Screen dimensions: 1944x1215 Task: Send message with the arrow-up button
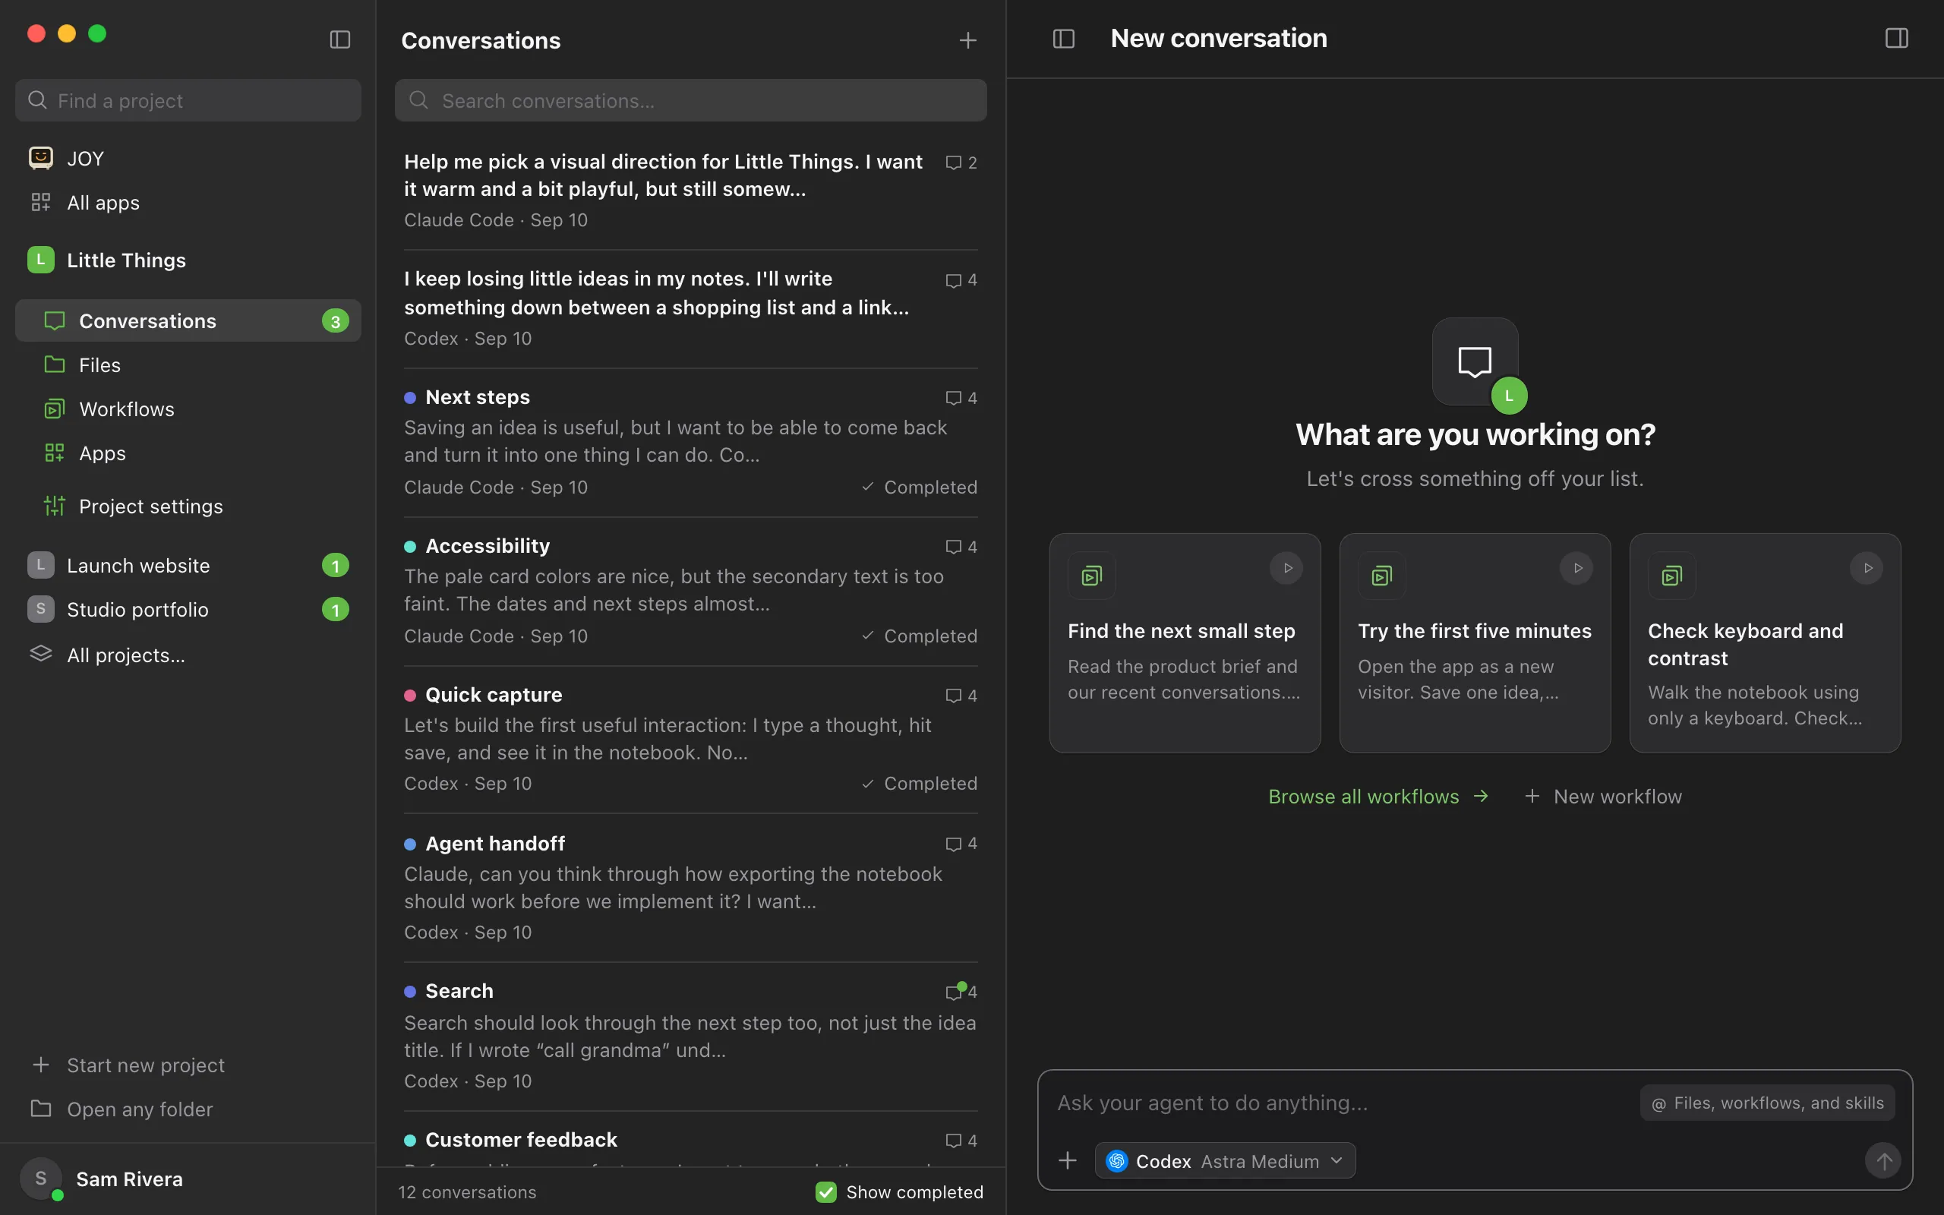click(1883, 1160)
